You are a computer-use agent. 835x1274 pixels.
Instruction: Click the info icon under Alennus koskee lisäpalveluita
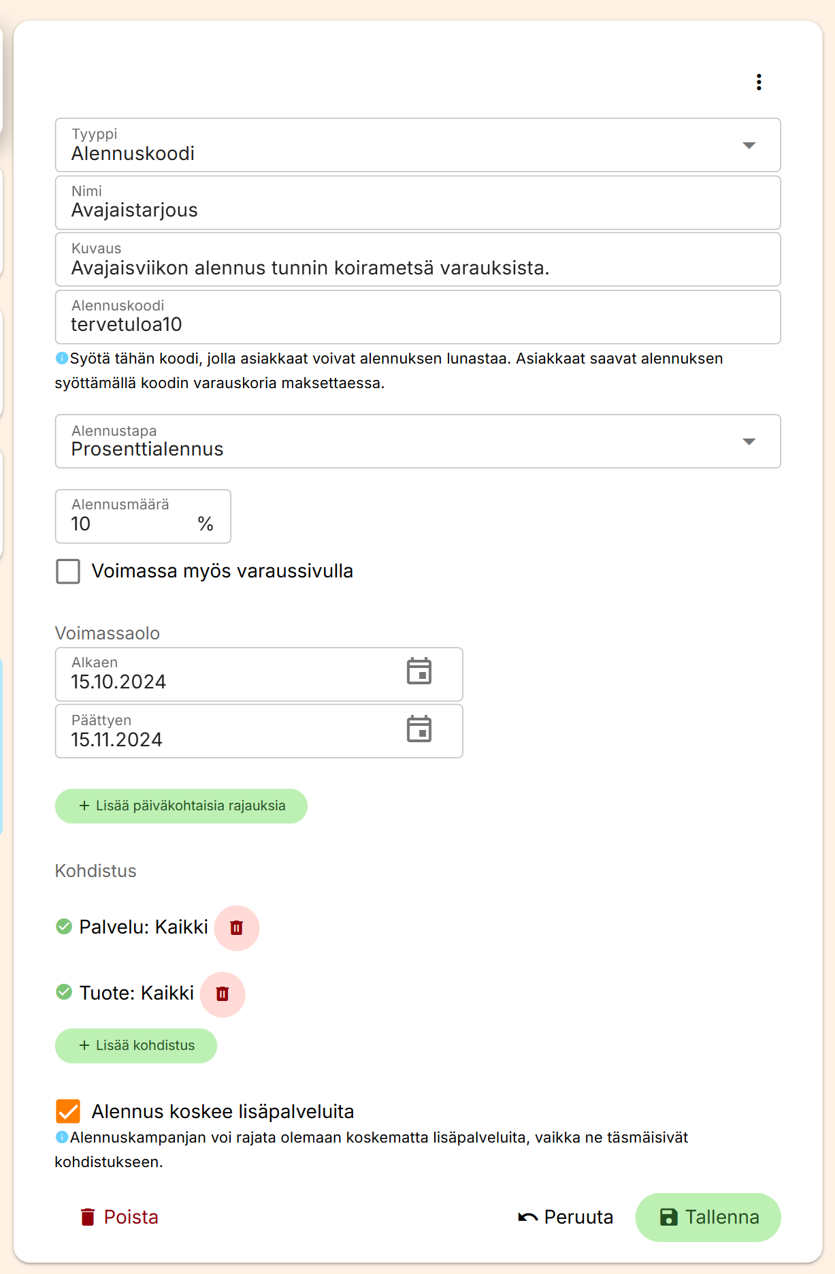pyautogui.click(x=62, y=1137)
